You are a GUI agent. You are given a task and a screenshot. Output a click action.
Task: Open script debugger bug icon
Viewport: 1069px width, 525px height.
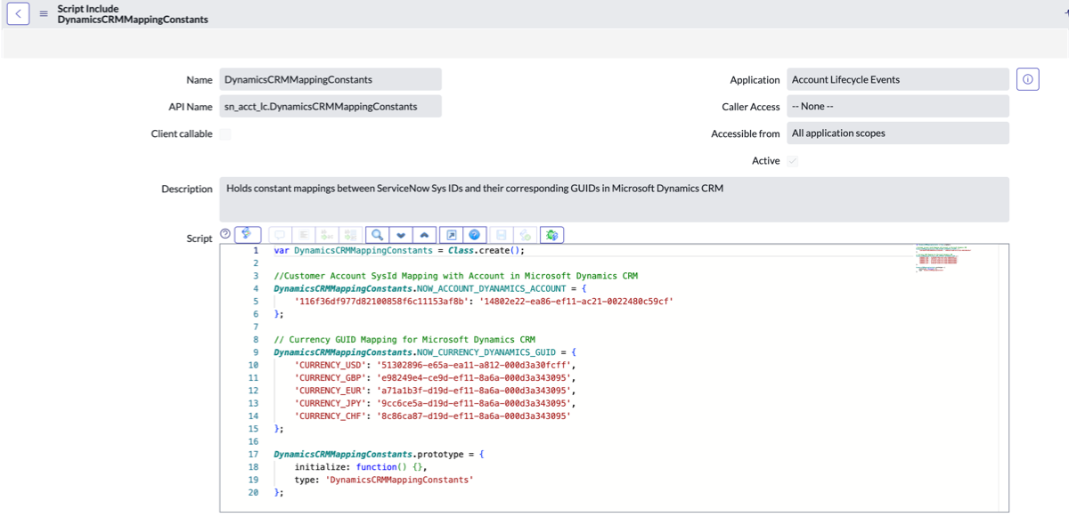point(551,235)
